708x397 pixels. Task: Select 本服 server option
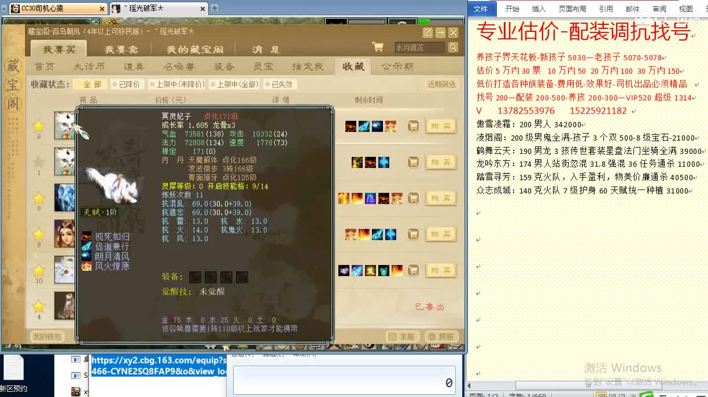(403, 336)
